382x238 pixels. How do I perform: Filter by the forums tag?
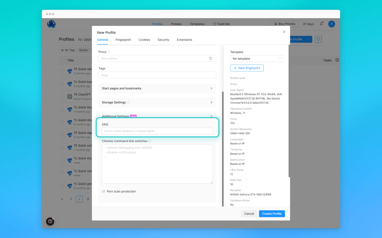point(83,50)
